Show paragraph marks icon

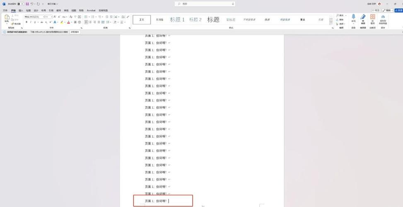click(x=128, y=17)
